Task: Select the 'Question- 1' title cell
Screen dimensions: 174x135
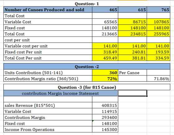Action: (87, 4)
